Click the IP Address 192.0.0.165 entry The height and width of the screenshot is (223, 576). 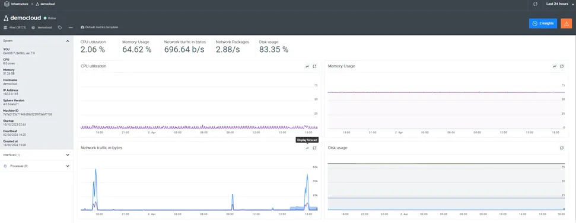pos(11,92)
